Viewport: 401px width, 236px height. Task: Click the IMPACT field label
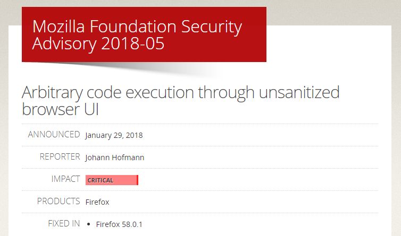[x=65, y=179]
